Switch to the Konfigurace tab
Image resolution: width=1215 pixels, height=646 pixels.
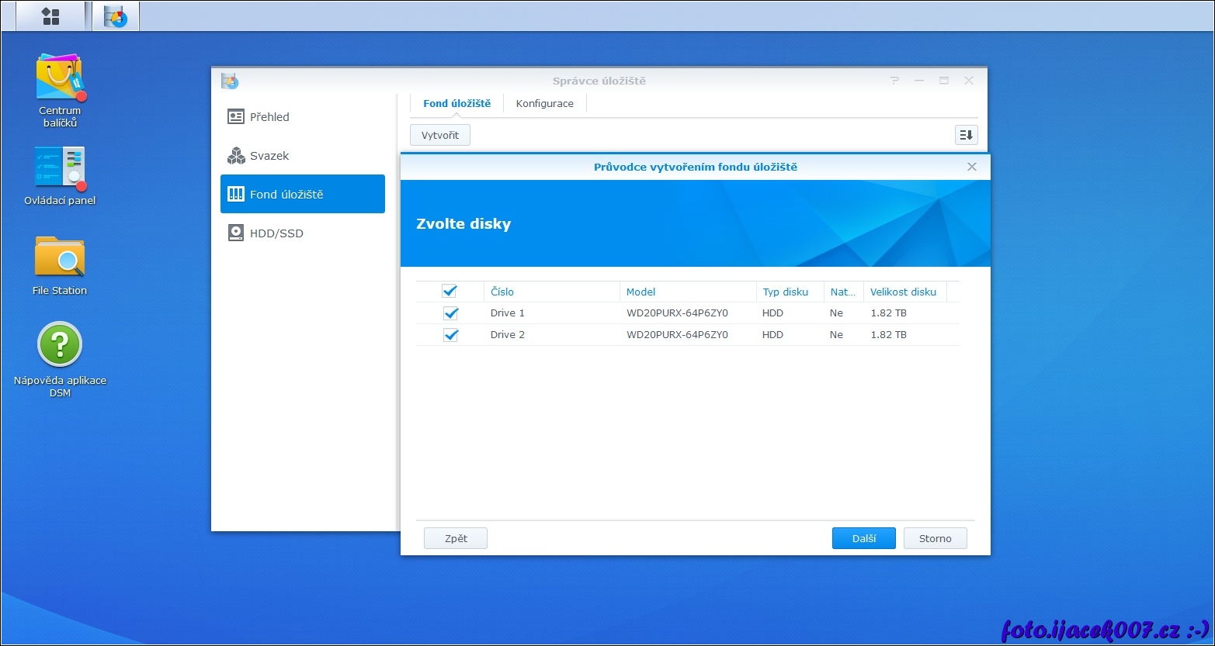544,104
